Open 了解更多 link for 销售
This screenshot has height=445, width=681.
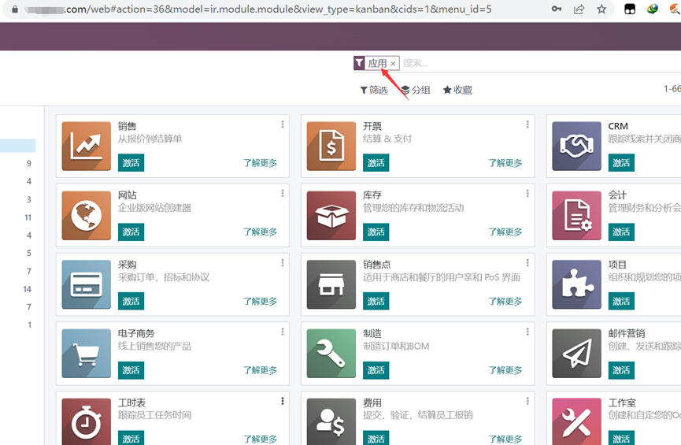[260, 163]
